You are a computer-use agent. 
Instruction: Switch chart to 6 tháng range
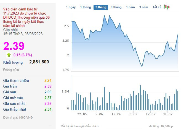pos(116,7)
